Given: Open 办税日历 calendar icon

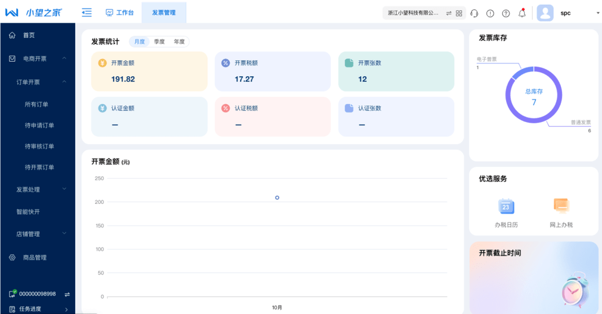Looking at the screenshot, I should [506, 206].
